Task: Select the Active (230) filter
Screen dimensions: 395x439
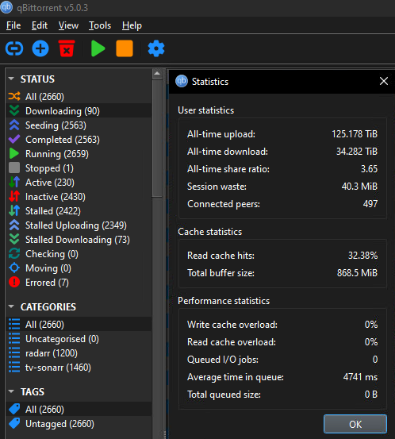Action: tap(79, 182)
